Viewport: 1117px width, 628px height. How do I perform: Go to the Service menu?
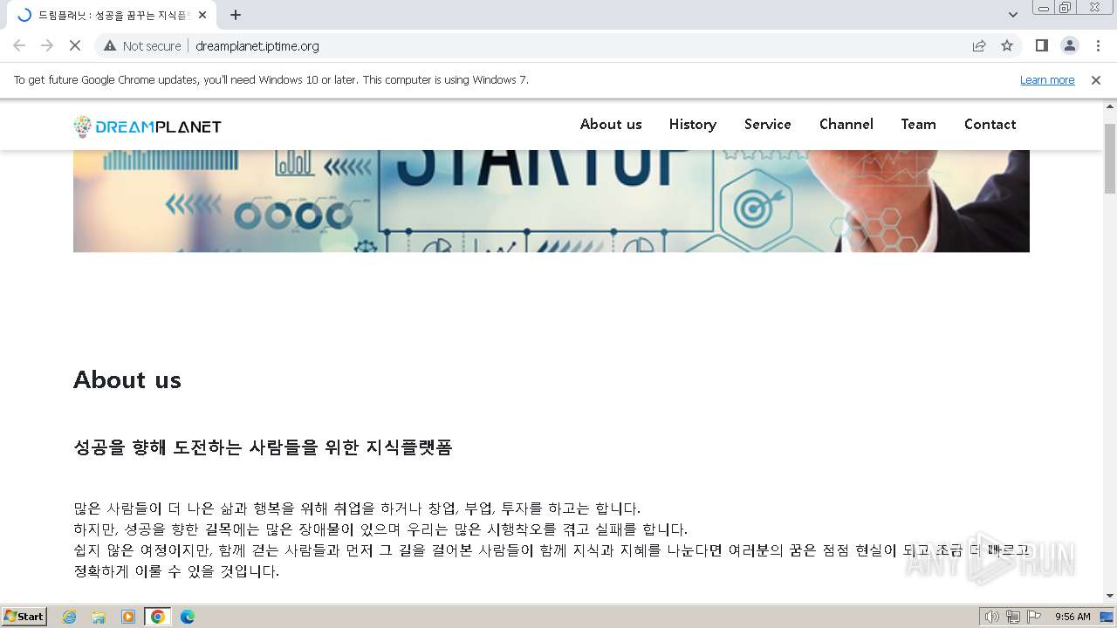click(x=768, y=124)
